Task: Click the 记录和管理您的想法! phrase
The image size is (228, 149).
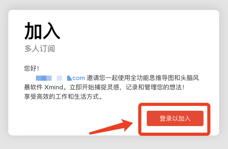Action: (x=155, y=87)
